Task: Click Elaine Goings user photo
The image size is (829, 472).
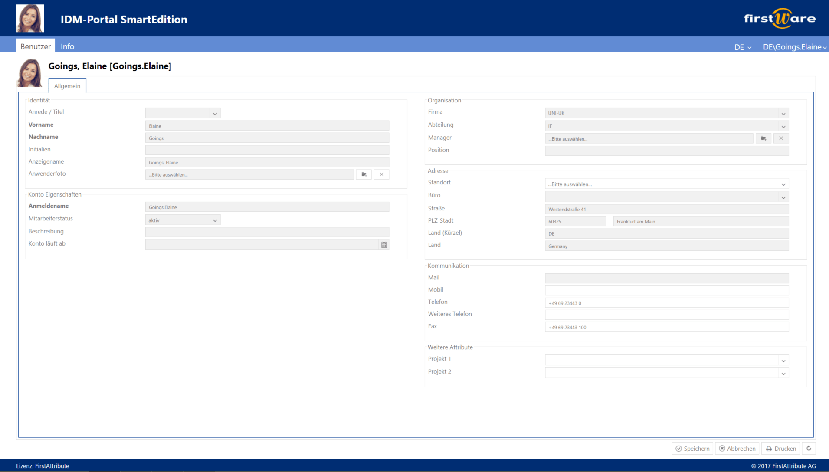Action: pos(30,73)
